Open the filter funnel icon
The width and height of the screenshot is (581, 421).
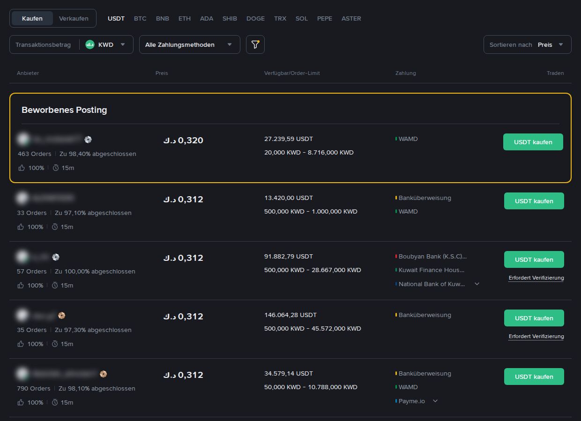pyautogui.click(x=255, y=44)
